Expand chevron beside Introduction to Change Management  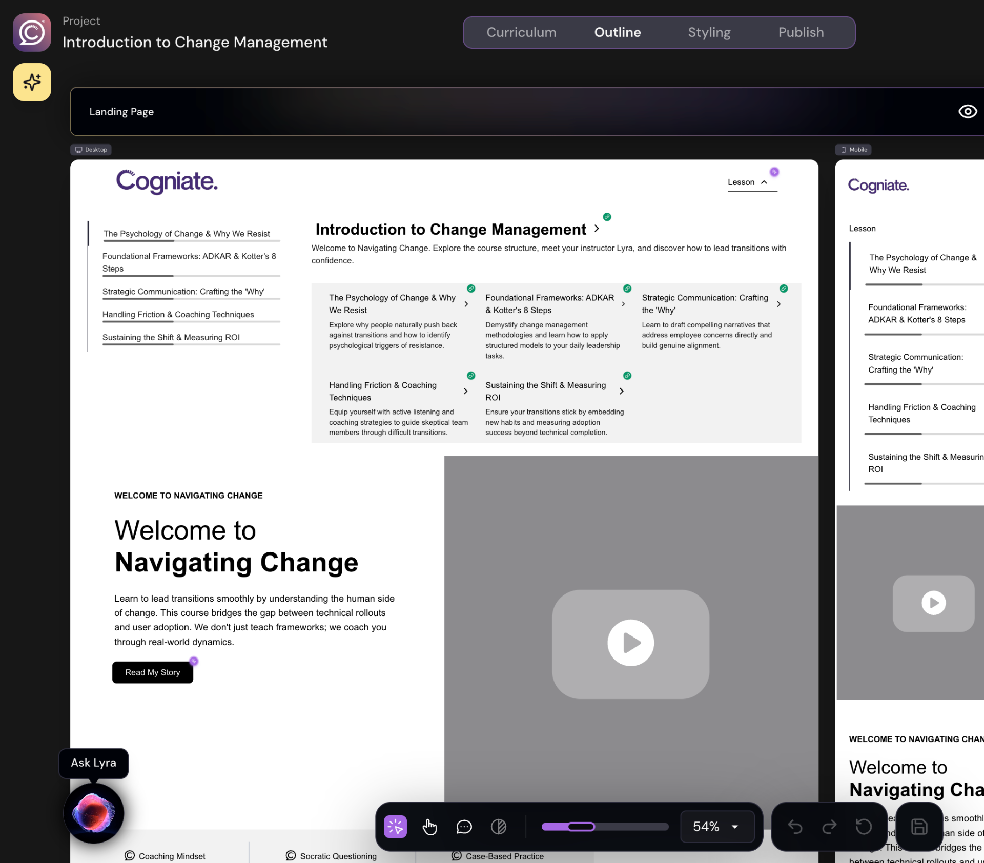pyautogui.click(x=597, y=229)
